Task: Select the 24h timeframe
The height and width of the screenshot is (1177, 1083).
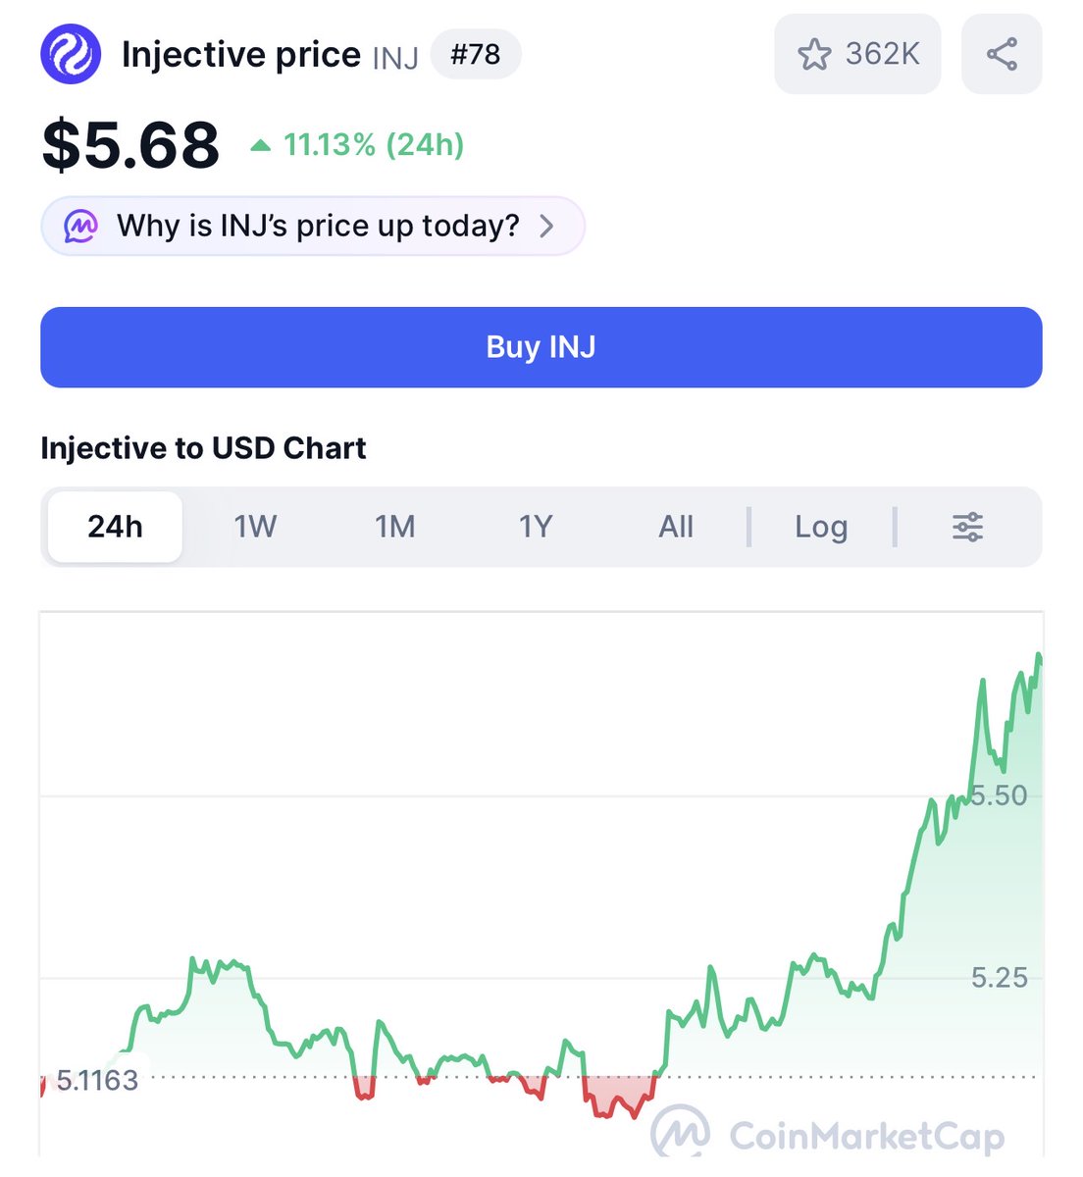Action: tap(115, 527)
